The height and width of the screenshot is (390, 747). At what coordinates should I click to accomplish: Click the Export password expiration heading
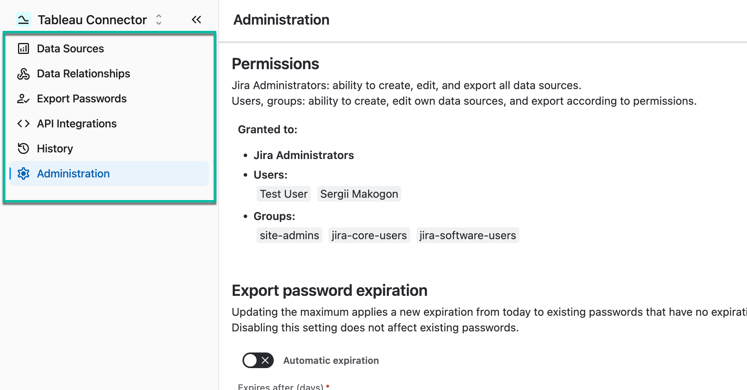click(329, 291)
